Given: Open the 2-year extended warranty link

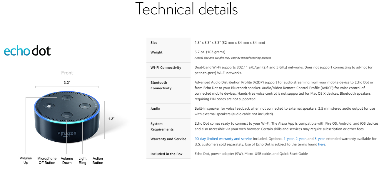Looking at the screenshot, I should [x=300, y=139].
